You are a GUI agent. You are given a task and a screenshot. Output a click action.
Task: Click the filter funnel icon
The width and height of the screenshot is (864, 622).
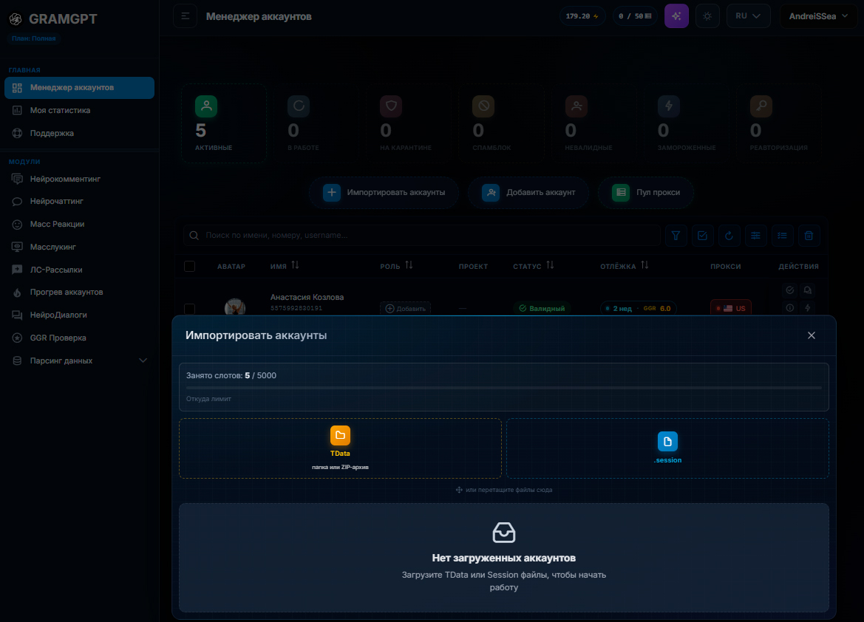pos(676,235)
